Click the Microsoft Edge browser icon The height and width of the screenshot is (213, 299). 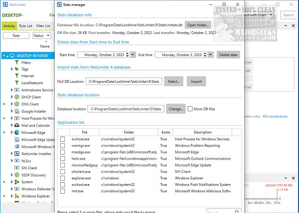(x=17, y=132)
